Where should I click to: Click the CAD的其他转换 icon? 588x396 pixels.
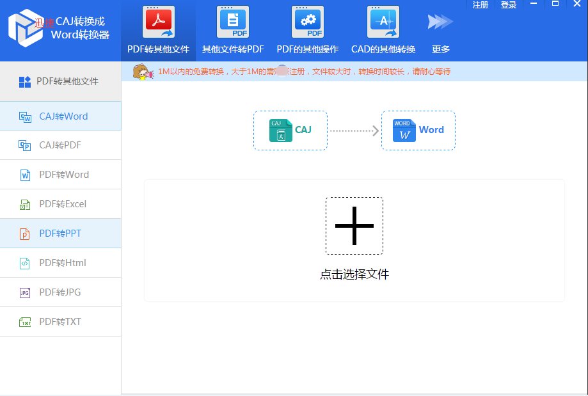pyautogui.click(x=382, y=23)
